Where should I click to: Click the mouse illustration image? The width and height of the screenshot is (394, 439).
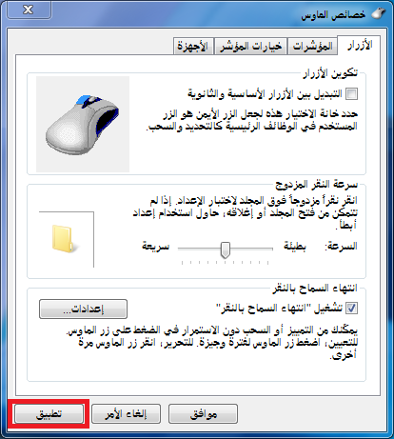pyautogui.click(x=83, y=124)
